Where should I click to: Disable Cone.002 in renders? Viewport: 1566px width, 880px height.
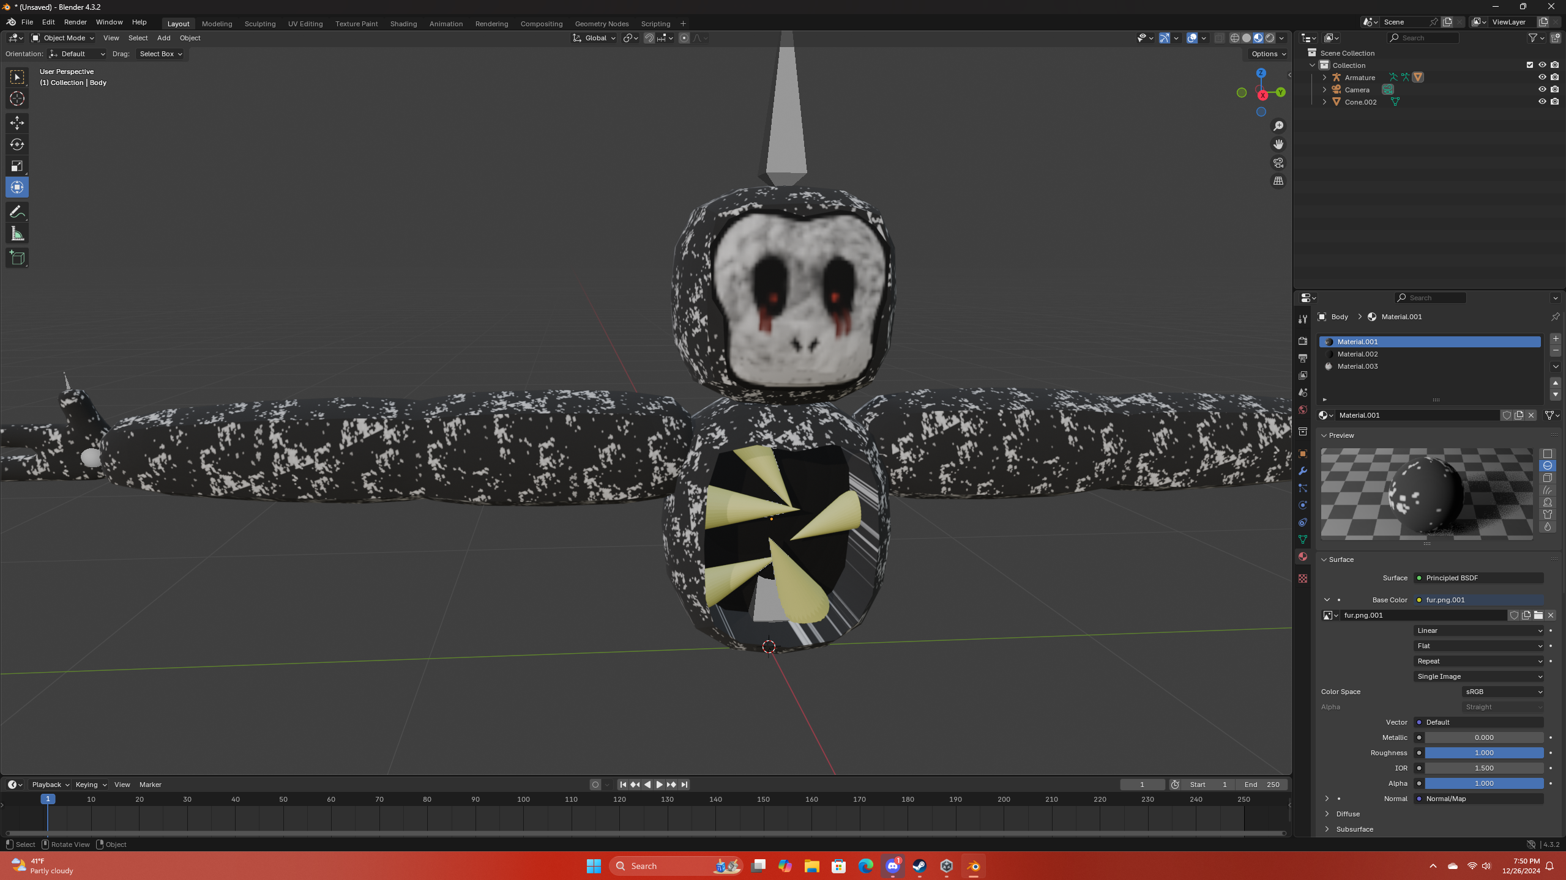pos(1555,102)
